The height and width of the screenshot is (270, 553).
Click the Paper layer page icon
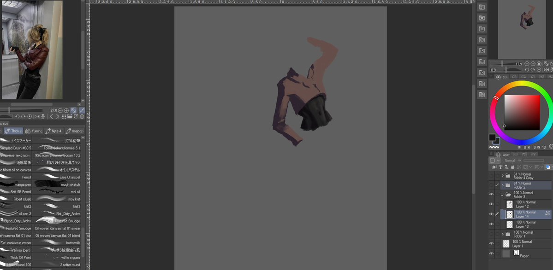pos(516,253)
